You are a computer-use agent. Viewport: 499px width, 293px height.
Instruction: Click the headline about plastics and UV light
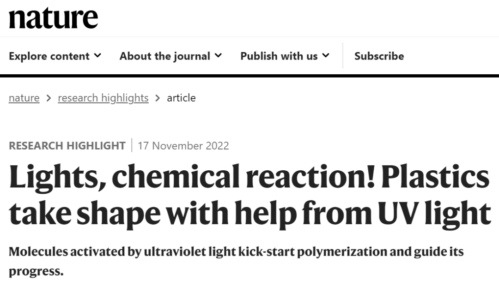[250, 195]
